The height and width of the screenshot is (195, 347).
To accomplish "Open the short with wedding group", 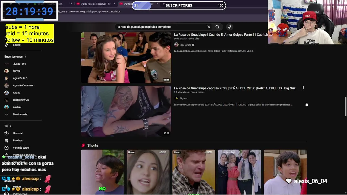I will pyautogui.click(x=240, y=172).
